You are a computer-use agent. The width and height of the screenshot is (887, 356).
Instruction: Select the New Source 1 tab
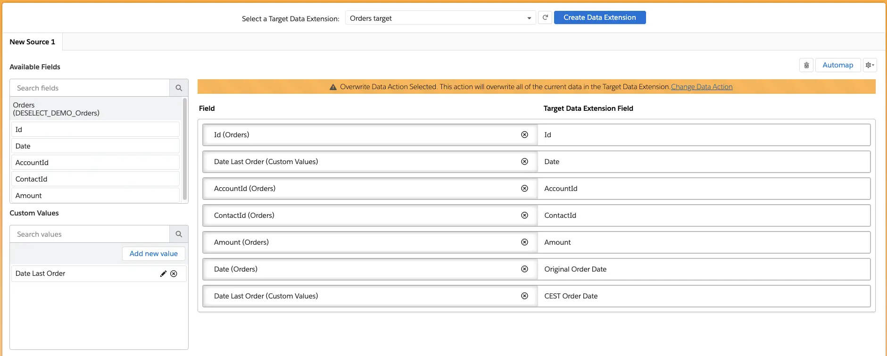tap(32, 42)
